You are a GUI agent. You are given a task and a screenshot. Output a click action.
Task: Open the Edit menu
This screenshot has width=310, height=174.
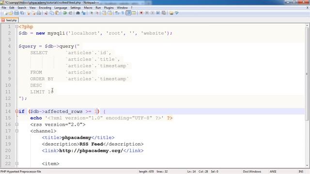[x=12, y=8]
